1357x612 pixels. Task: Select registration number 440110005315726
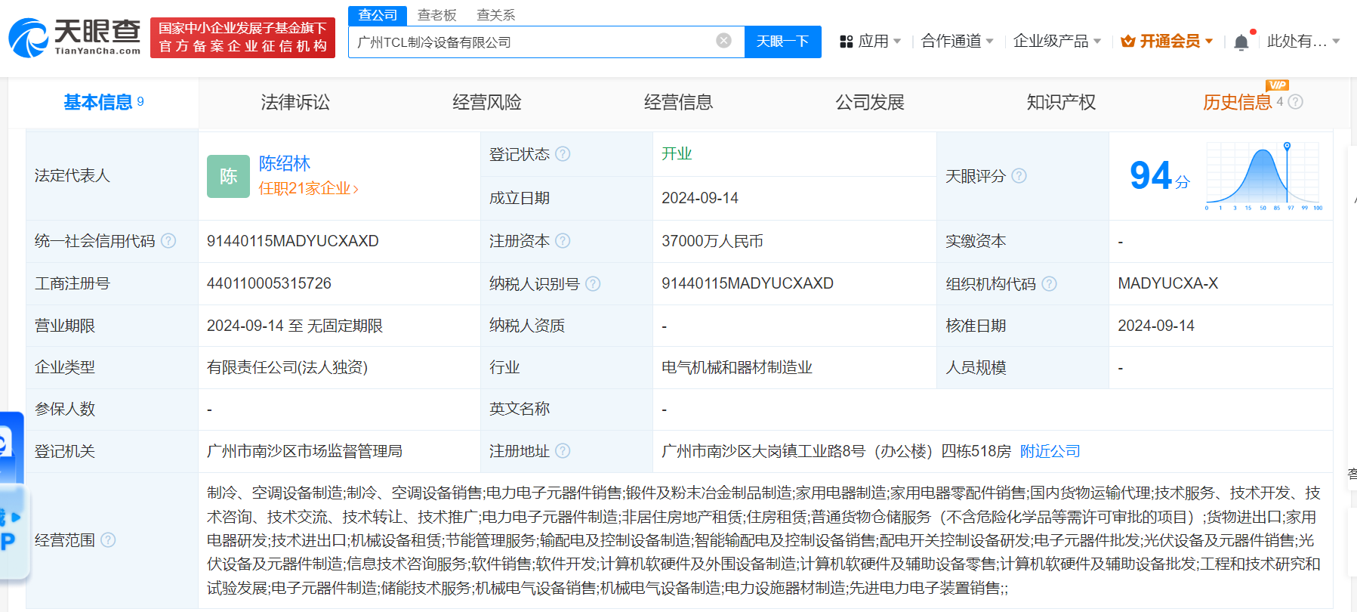pos(269,283)
